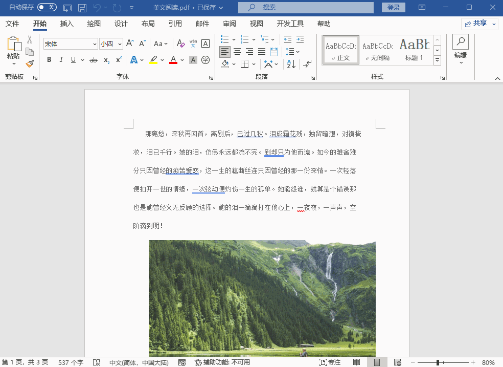Switch to Read Mode view icon

point(356,362)
